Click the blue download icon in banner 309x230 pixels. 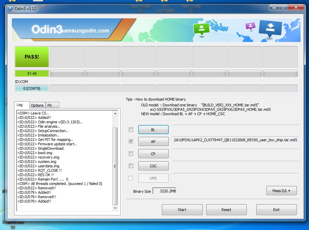pos(270,28)
